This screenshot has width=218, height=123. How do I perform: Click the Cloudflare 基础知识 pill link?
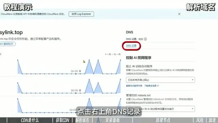pos(7,44)
